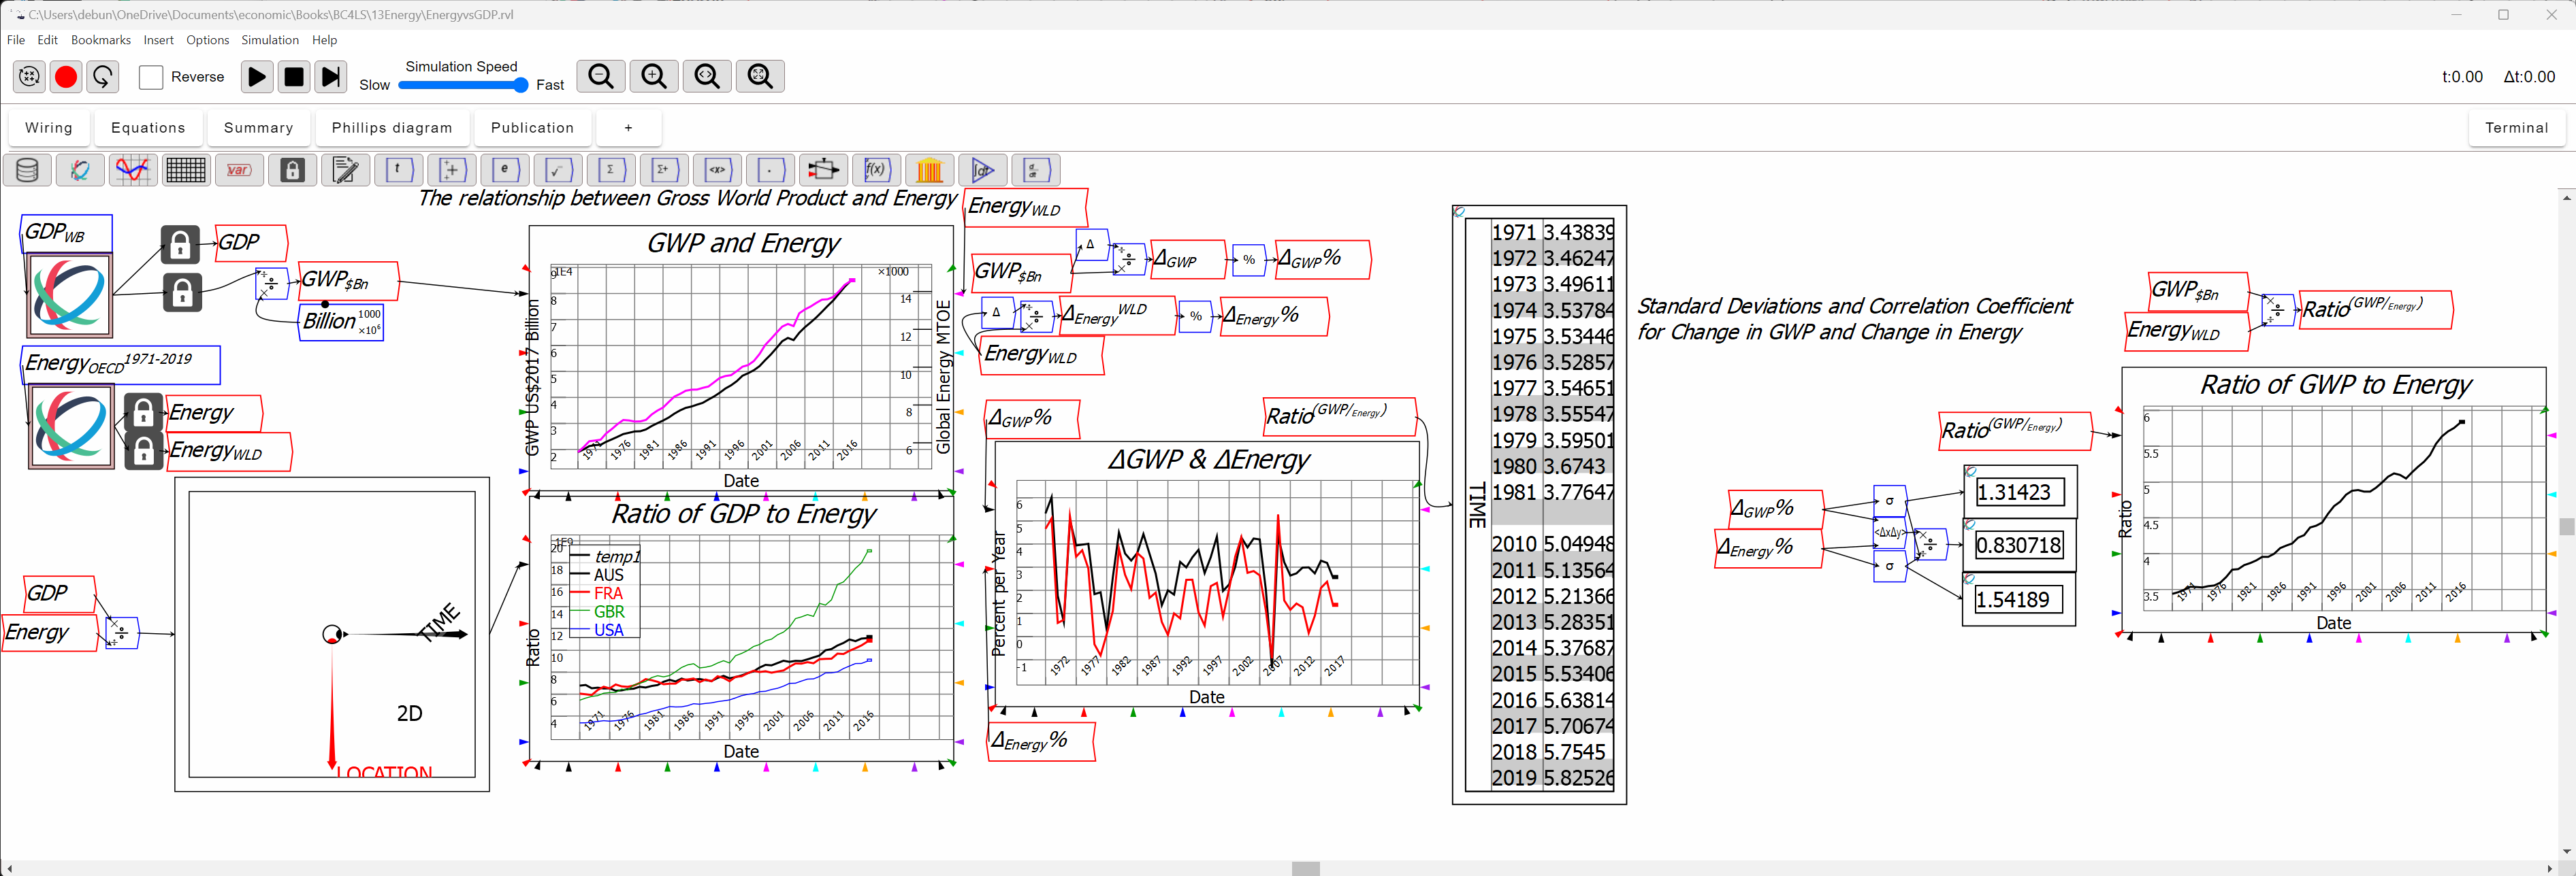The width and height of the screenshot is (2576, 876).
Task: Click the zoom to fit magnifier icon
Action: (760, 77)
